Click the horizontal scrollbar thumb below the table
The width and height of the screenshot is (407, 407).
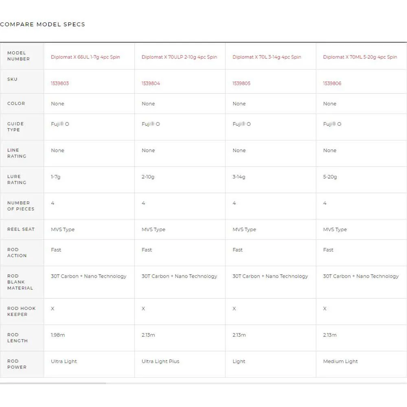pyautogui.click(x=53, y=383)
